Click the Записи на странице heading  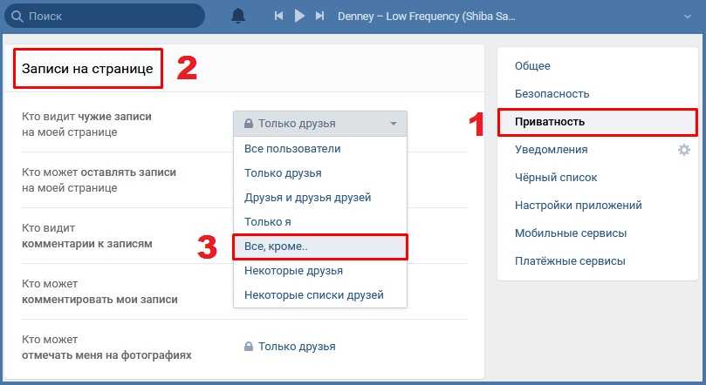[x=87, y=69]
